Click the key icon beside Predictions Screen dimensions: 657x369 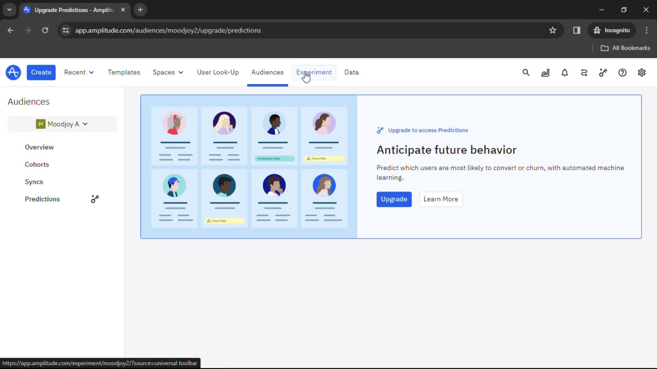(x=95, y=199)
